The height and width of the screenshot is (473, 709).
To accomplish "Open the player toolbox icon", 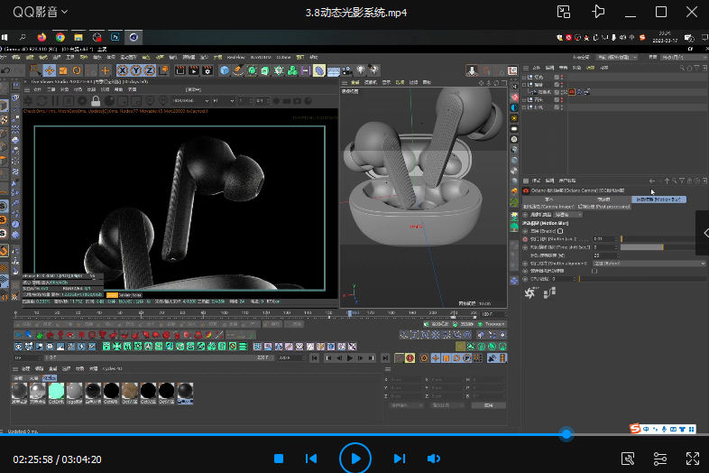I will point(629,459).
